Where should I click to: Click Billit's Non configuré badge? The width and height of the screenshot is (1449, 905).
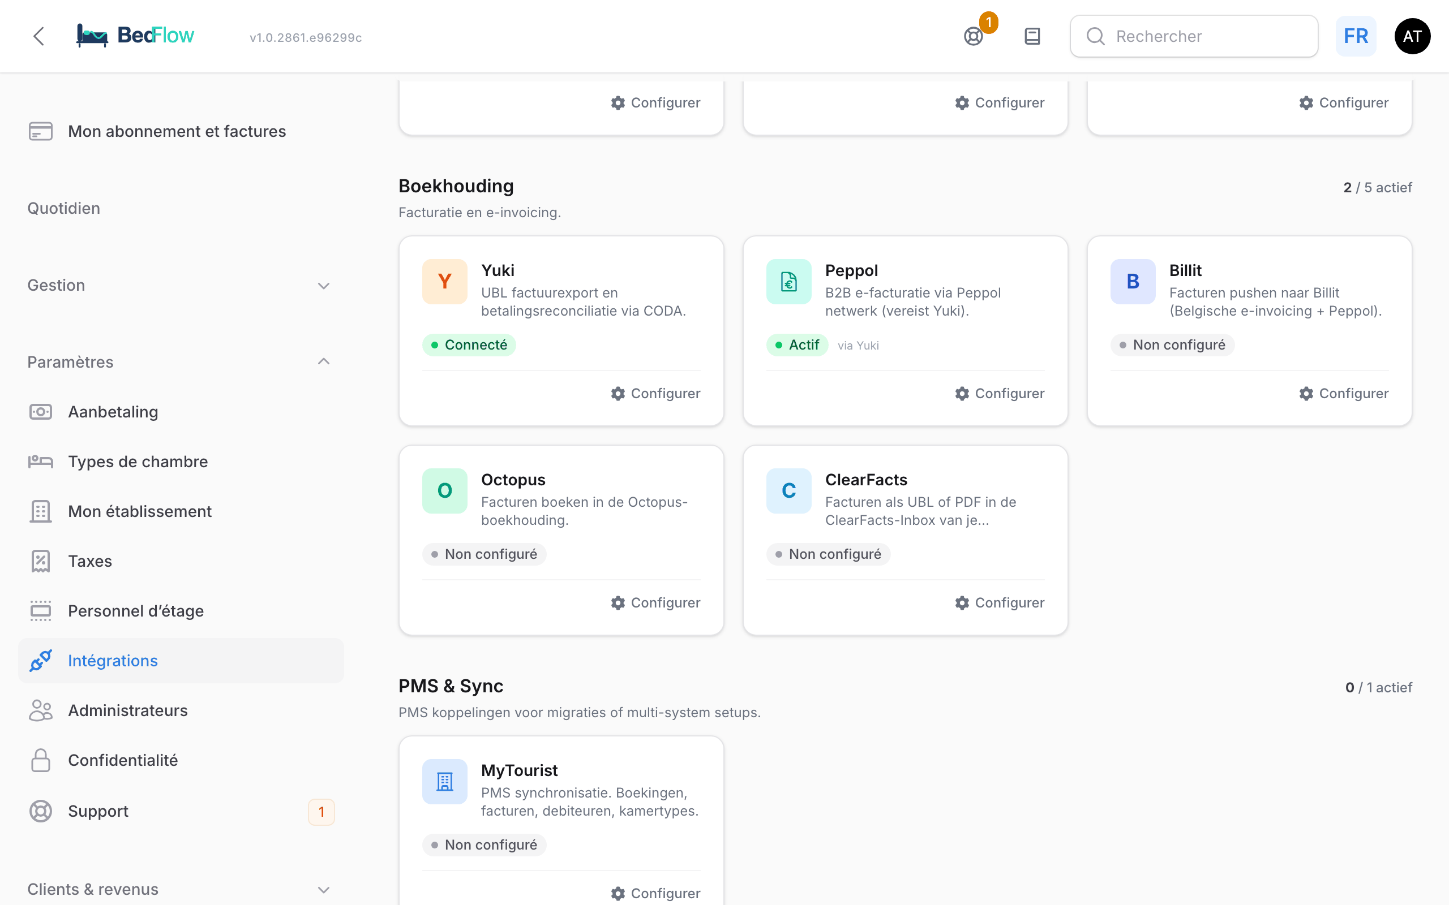[x=1172, y=345]
